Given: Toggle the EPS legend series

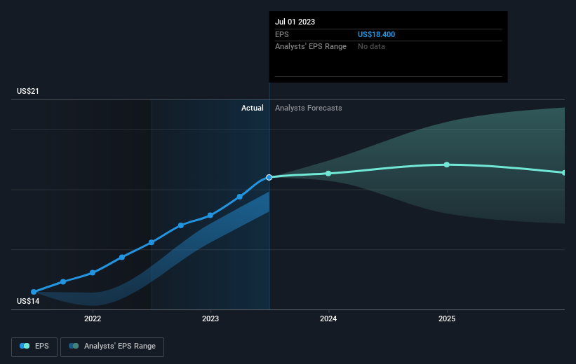Looking at the screenshot, I should tap(35, 346).
